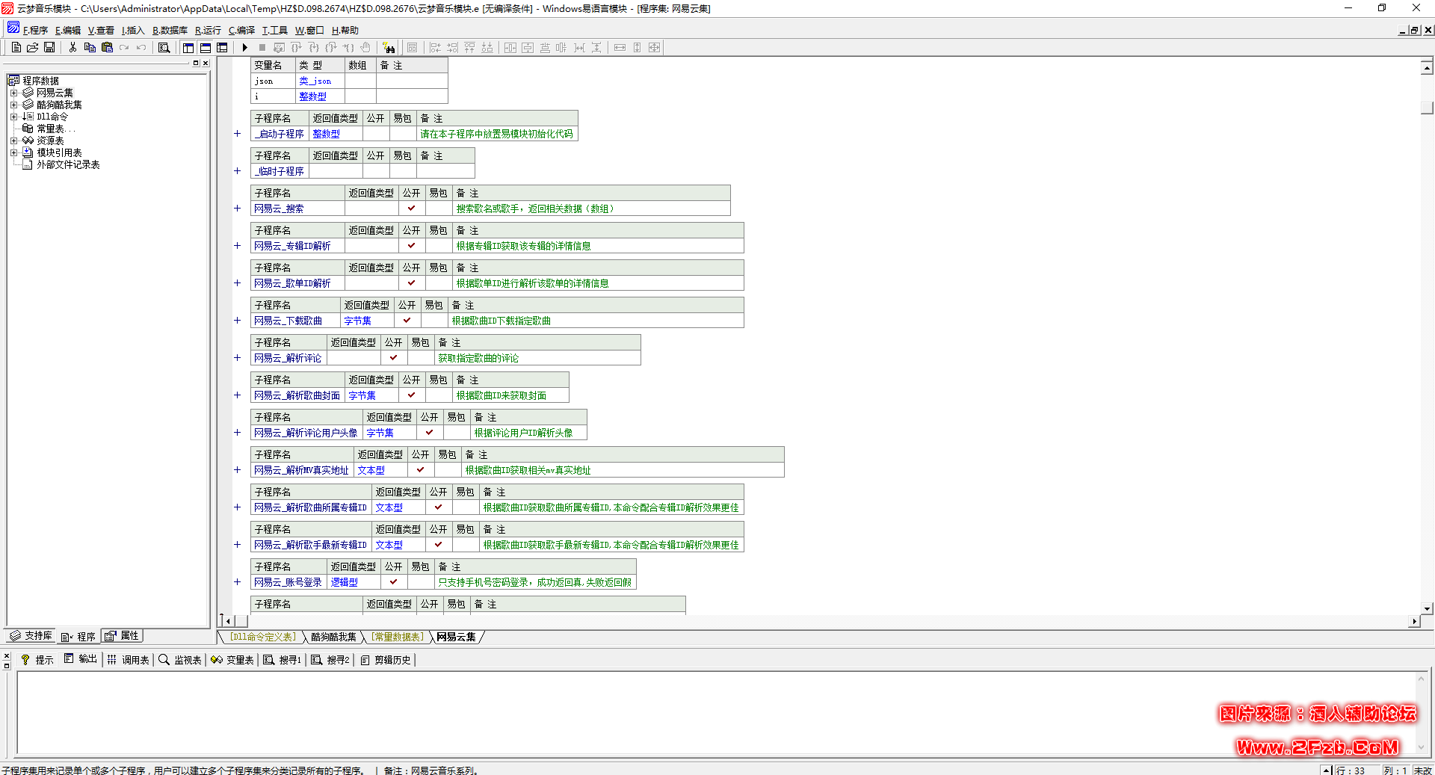Open the 输出 output tab
This screenshot has height=775, width=1435.
point(81,659)
